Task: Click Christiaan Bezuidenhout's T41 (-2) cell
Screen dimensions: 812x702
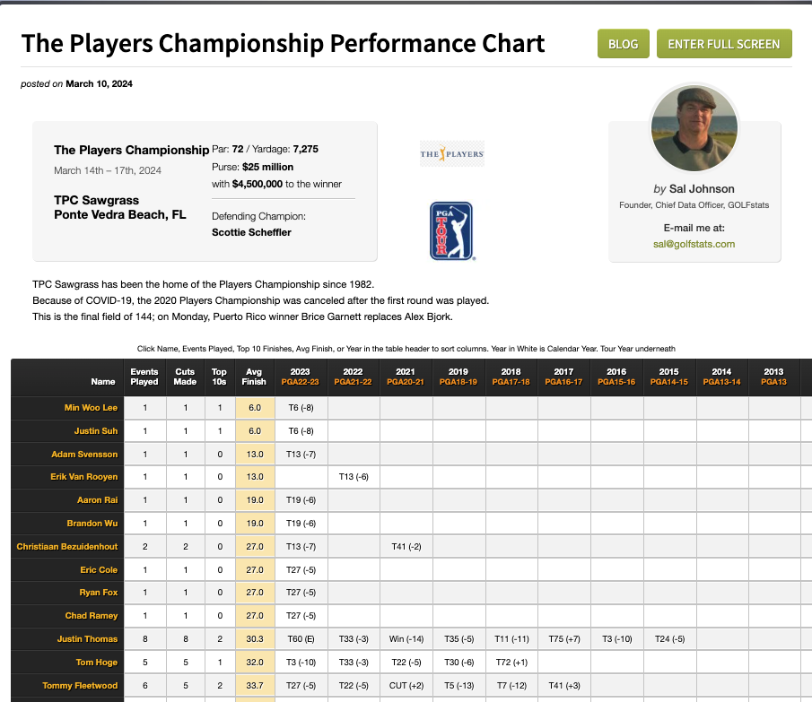Action: 406,546
